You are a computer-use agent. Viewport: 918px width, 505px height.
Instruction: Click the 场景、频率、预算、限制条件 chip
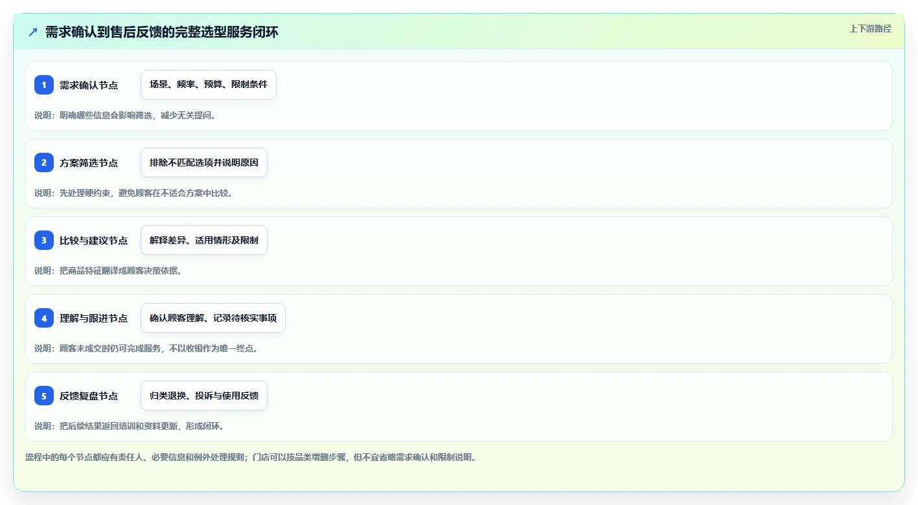pyautogui.click(x=209, y=85)
